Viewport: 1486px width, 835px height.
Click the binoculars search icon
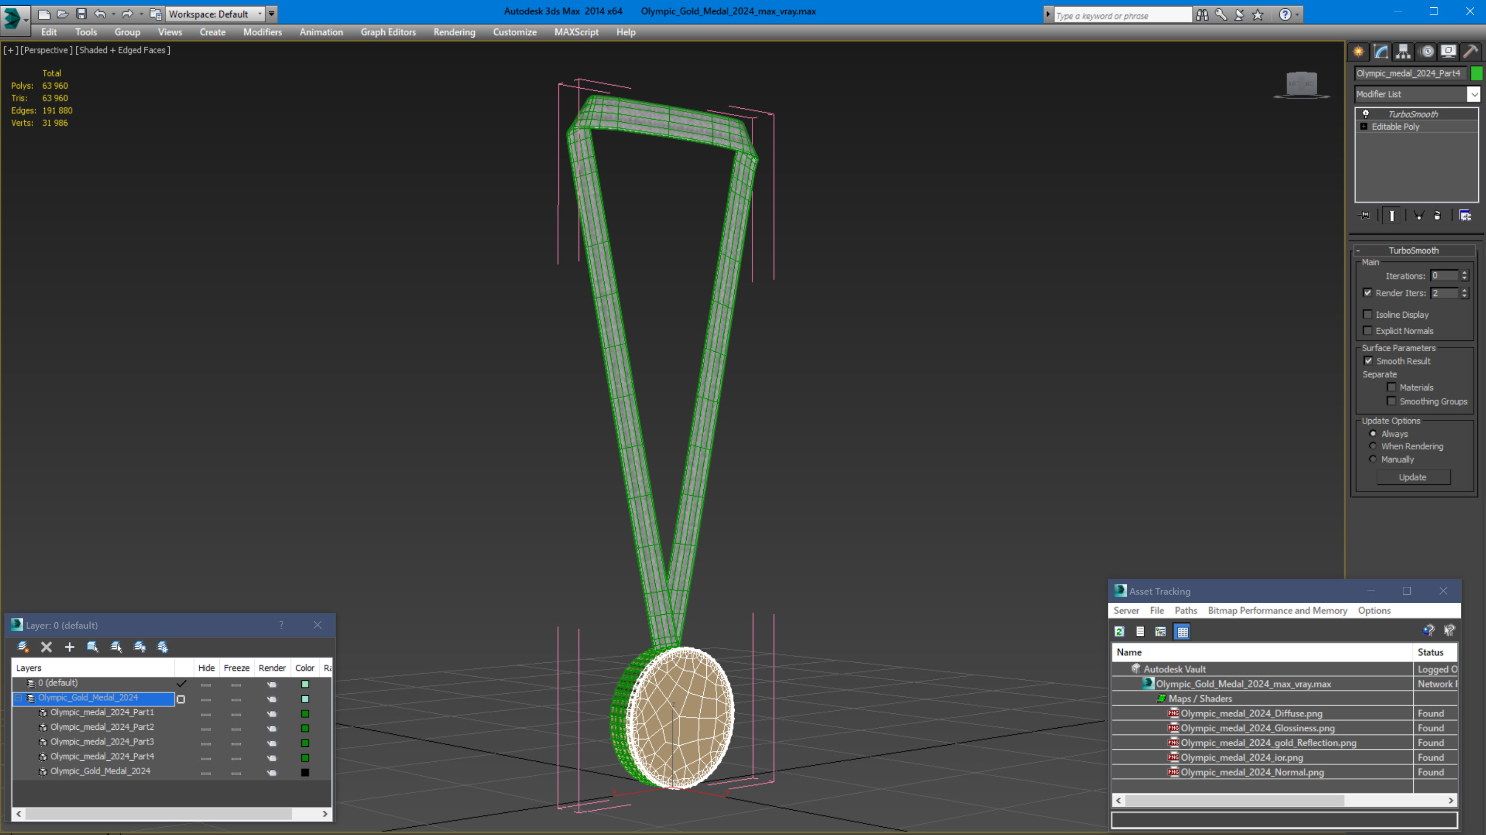coord(1202,15)
